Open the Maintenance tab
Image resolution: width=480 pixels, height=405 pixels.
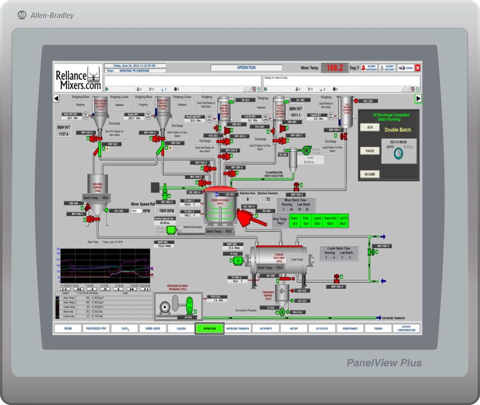pyautogui.click(x=350, y=329)
